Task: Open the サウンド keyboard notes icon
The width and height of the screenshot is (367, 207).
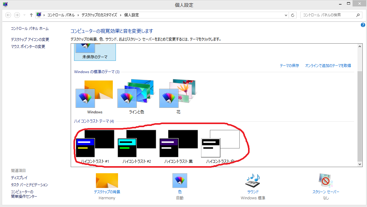Action: coord(253,180)
